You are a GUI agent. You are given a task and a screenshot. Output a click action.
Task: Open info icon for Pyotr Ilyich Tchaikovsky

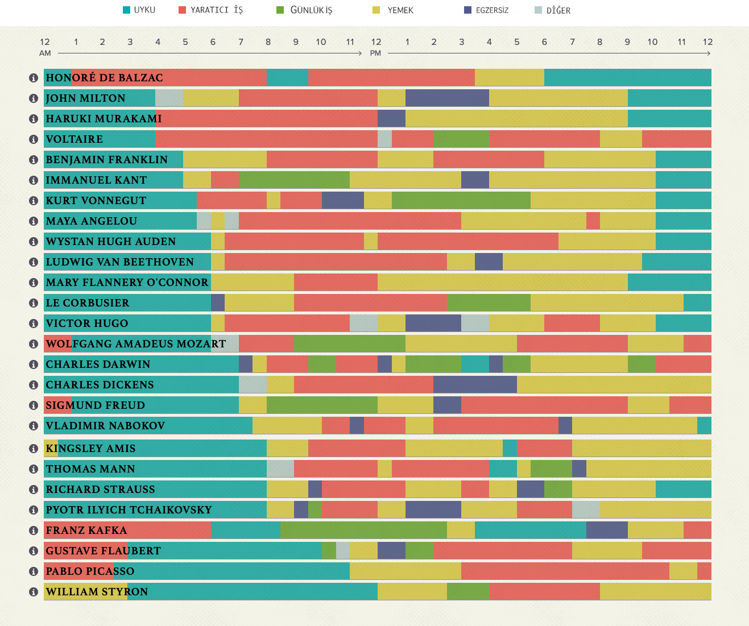tap(34, 510)
